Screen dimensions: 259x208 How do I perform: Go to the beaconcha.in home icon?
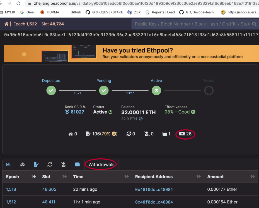tap(6, 24)
